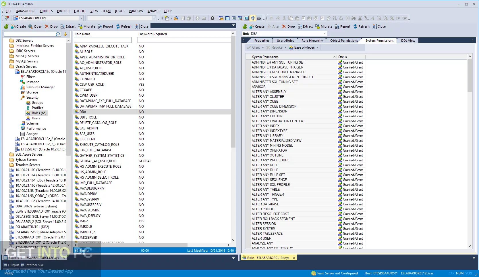
Task: Click the filter field under Role Name
Action: (x=103, y=40)
